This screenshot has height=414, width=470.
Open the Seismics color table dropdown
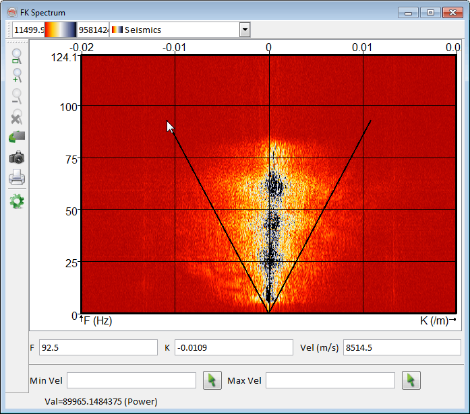tap(245, 30)
